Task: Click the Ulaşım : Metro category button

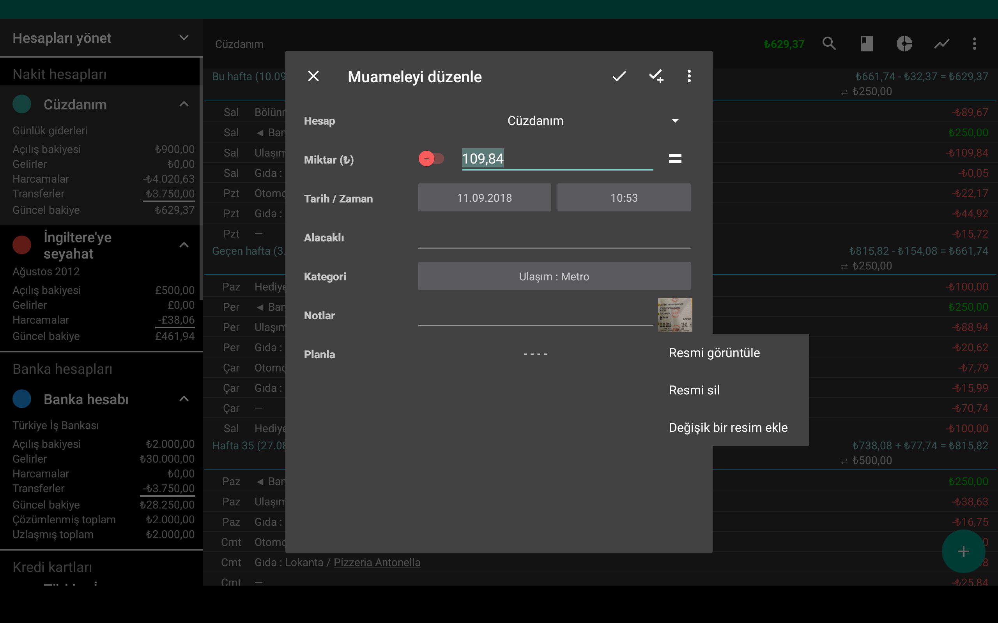Action: [x=554, y=276]
